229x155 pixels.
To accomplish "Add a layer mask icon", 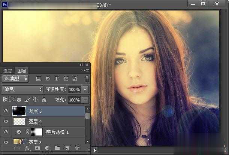I will pos(37,148).
